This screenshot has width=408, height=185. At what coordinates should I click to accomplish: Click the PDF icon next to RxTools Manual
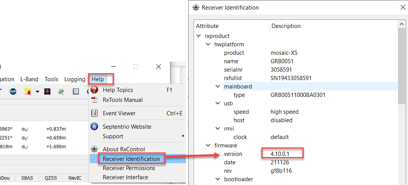point(94,100)
